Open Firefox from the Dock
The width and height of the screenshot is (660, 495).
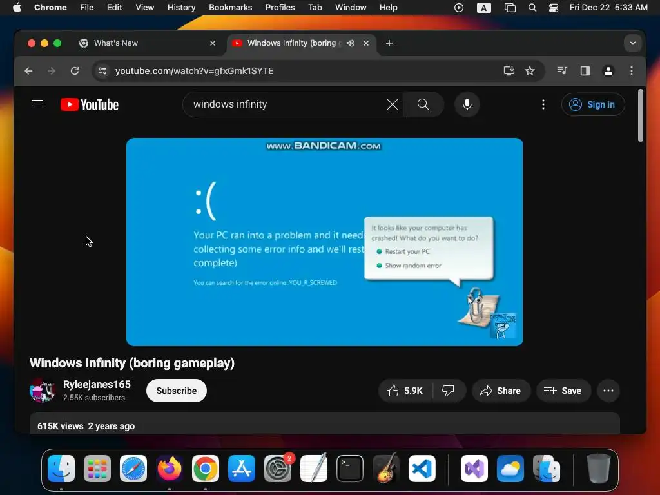tap(170, 469)
